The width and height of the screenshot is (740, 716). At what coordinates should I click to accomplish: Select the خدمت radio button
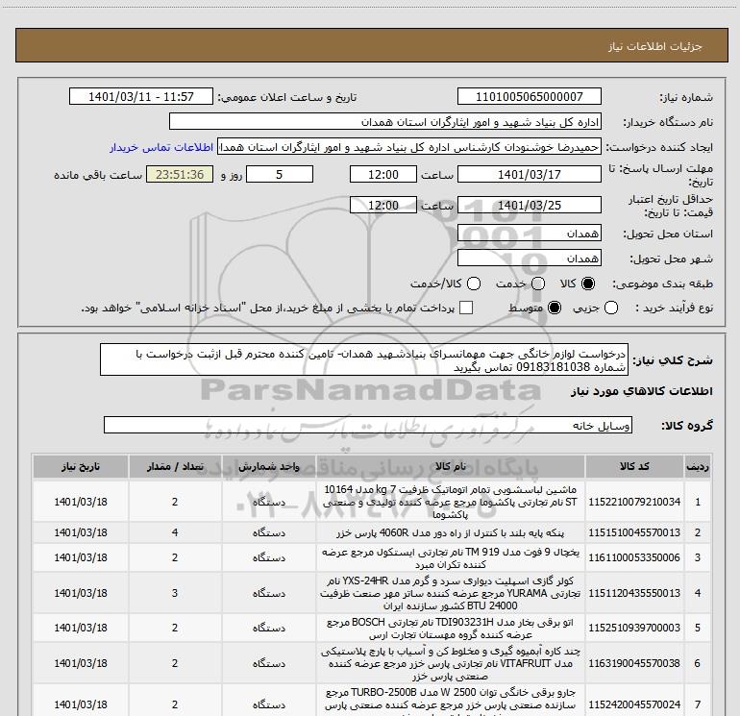[538, 284]
